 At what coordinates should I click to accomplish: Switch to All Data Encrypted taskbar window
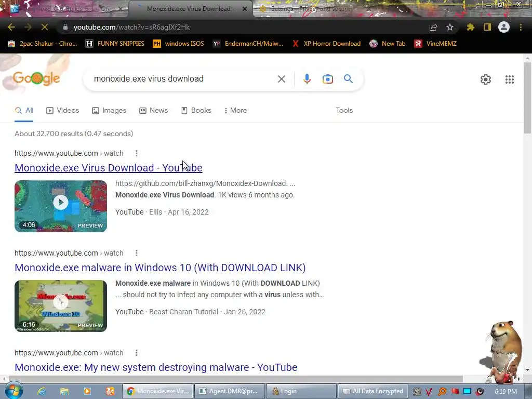(x=373, y=391)
